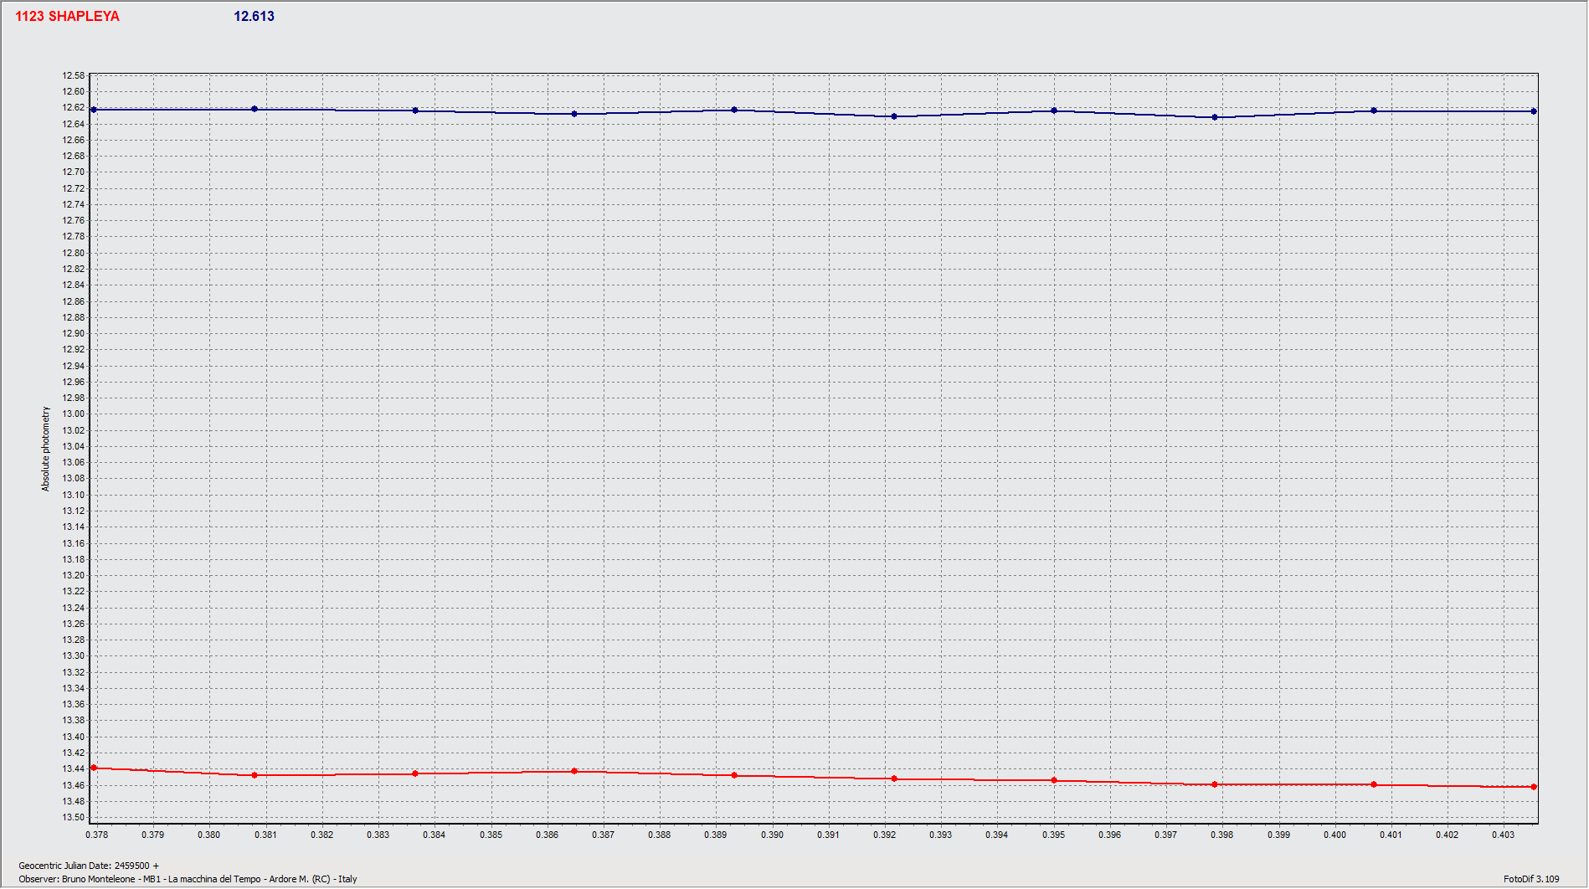Click the Observer Bruno Monteleone line
The height and width of the screenshot is (889, 1589).
[188, 879]
